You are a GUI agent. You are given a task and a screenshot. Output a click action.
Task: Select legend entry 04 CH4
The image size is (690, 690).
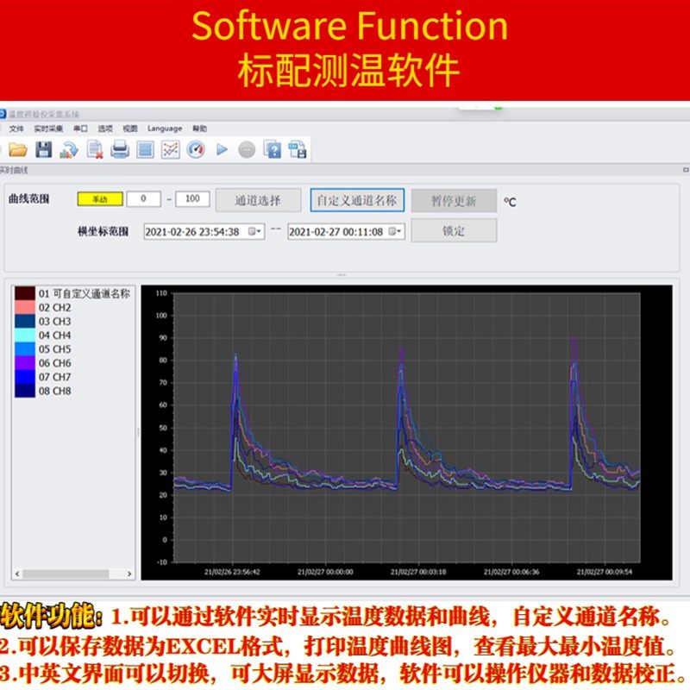coord(54,336)
